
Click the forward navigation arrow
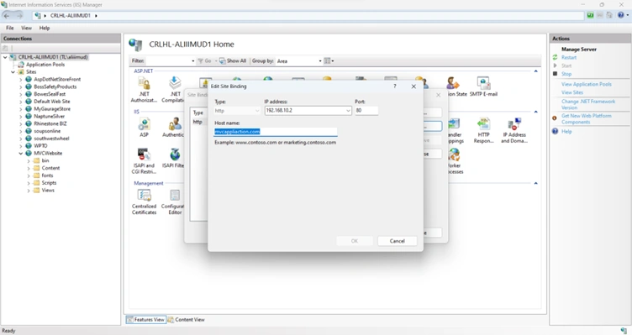coord(19,16)
